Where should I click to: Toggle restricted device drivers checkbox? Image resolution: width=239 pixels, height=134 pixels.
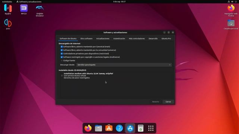tap(62, 54)
